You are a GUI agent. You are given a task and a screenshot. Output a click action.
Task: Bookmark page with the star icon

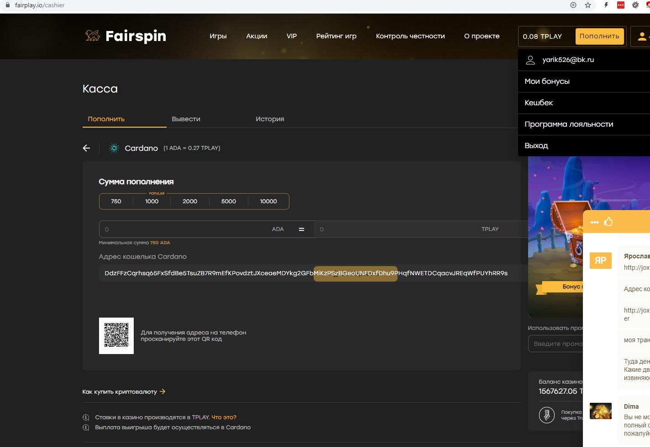coord(588,5)
